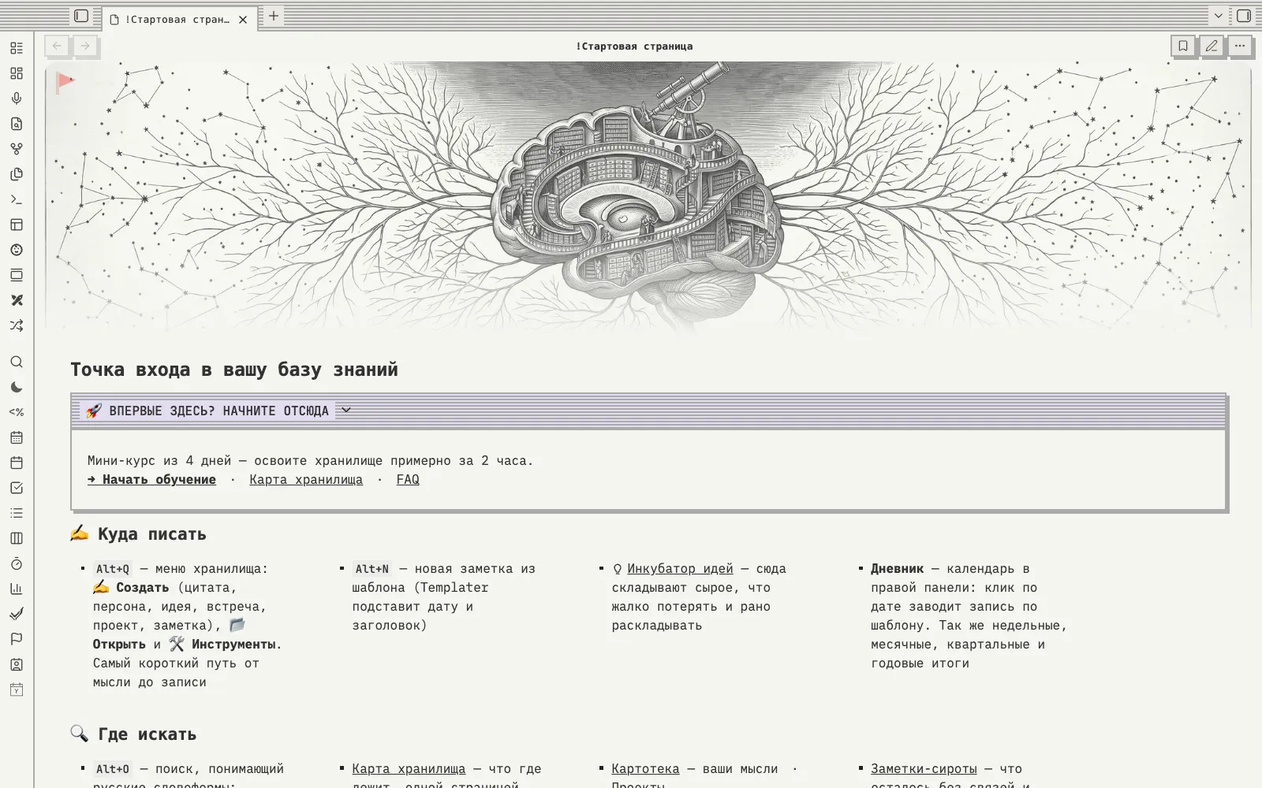
Task: Navigate forward with the right arrow
Action: (85, 46)
